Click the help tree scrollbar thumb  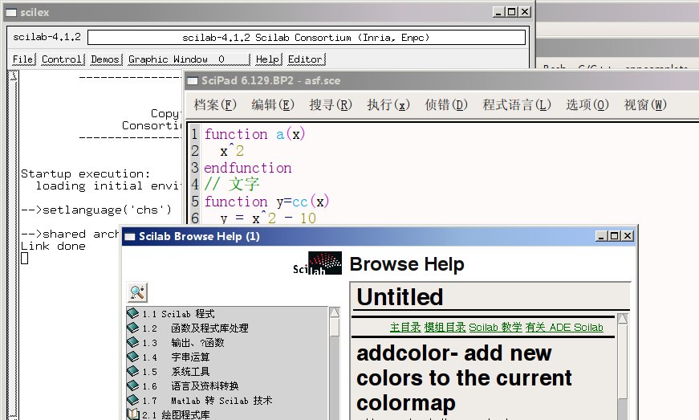(x=335, y=328)
